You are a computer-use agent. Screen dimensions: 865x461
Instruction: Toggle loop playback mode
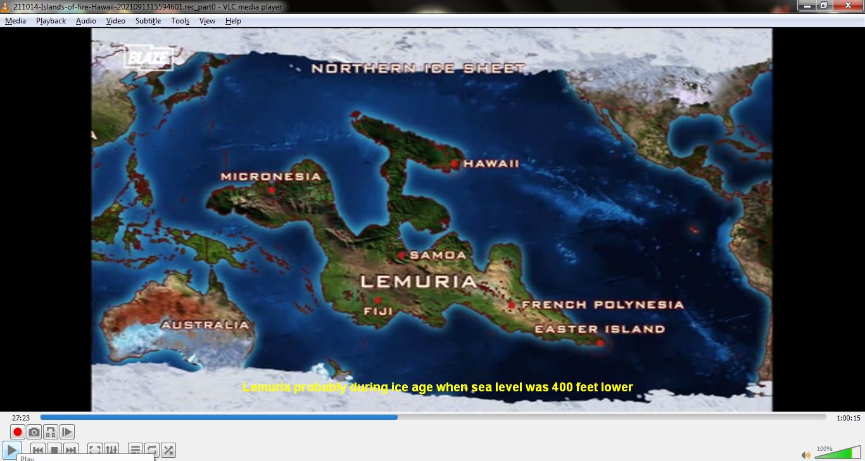tap(151, 450)
